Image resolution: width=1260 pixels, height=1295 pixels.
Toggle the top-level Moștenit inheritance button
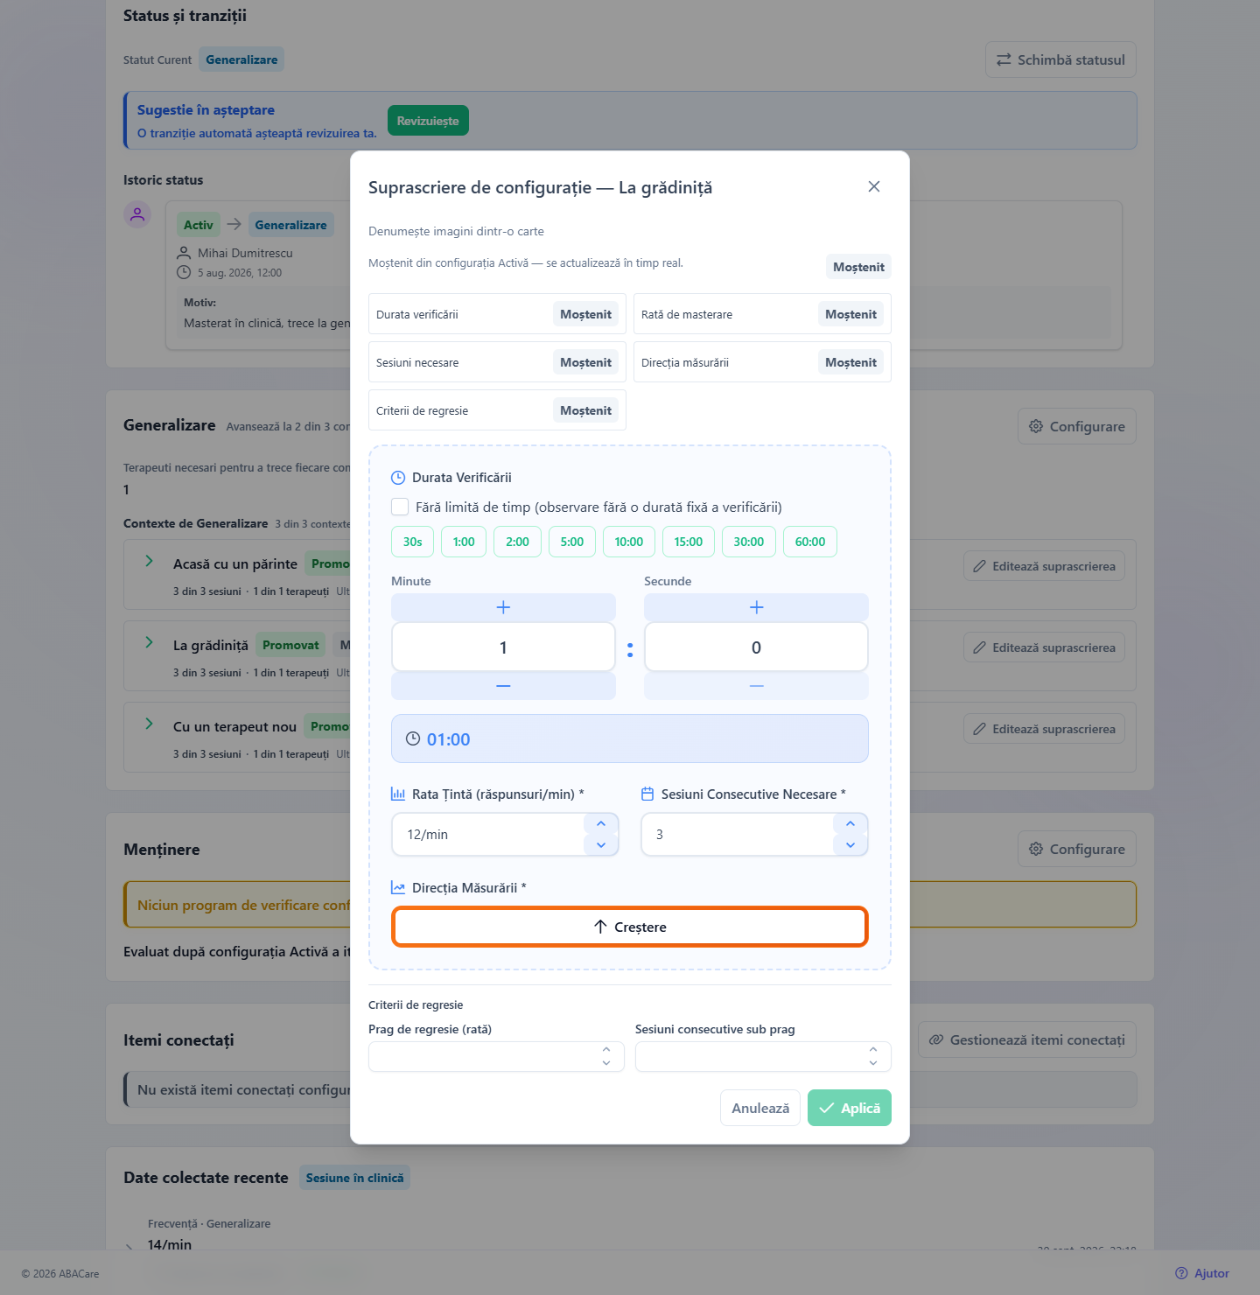(858, 267)
